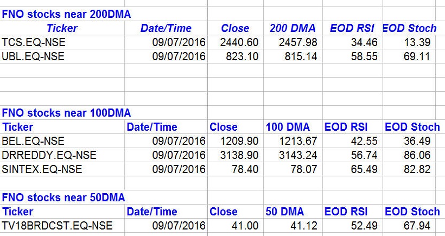Click the '100 DMA' column header cell
The height and width of the screenshot is (236, 445).
point(288,127)
